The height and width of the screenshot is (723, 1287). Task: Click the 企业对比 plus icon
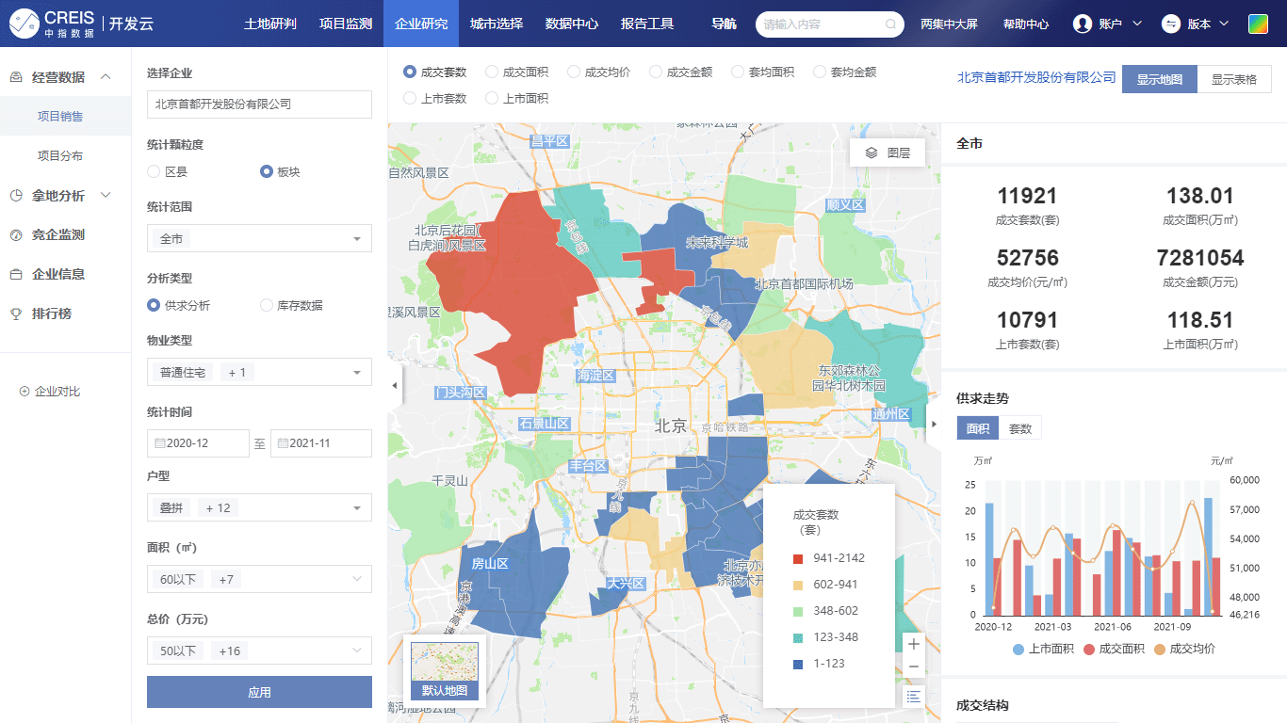(24, 392)
